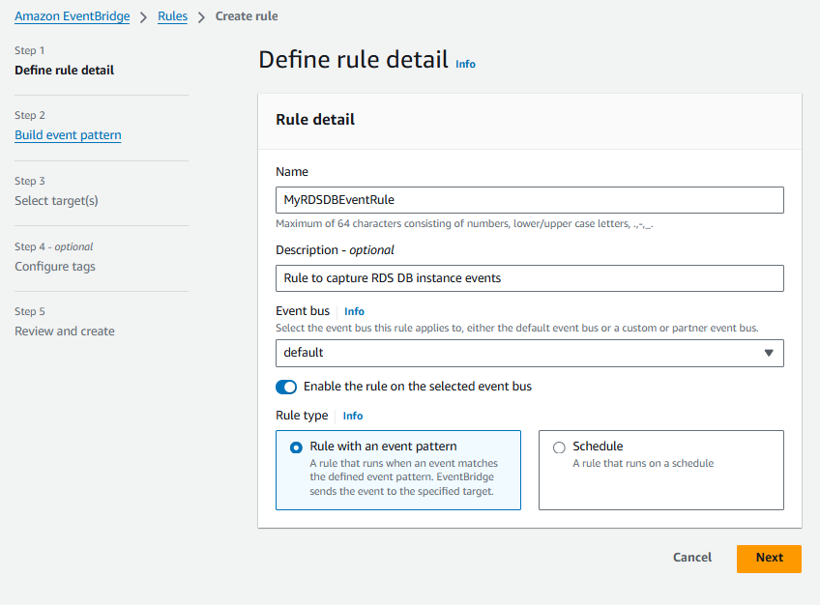Select Step 4 Configure tags
Viewport: 820px width, 605px height.
point(55,267)
